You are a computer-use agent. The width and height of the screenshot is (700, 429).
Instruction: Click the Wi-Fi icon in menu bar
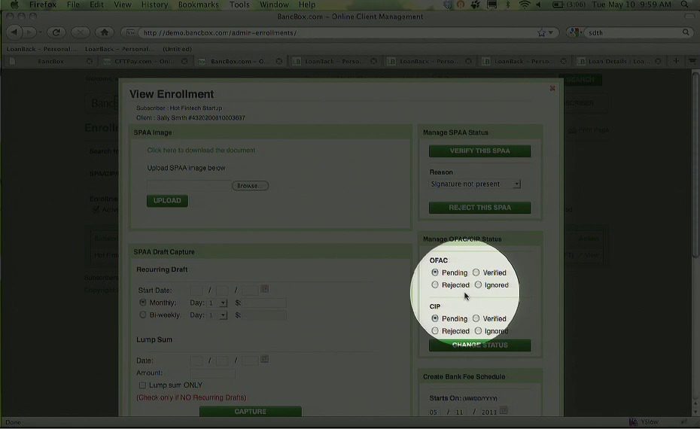click(x=525, y=5)
